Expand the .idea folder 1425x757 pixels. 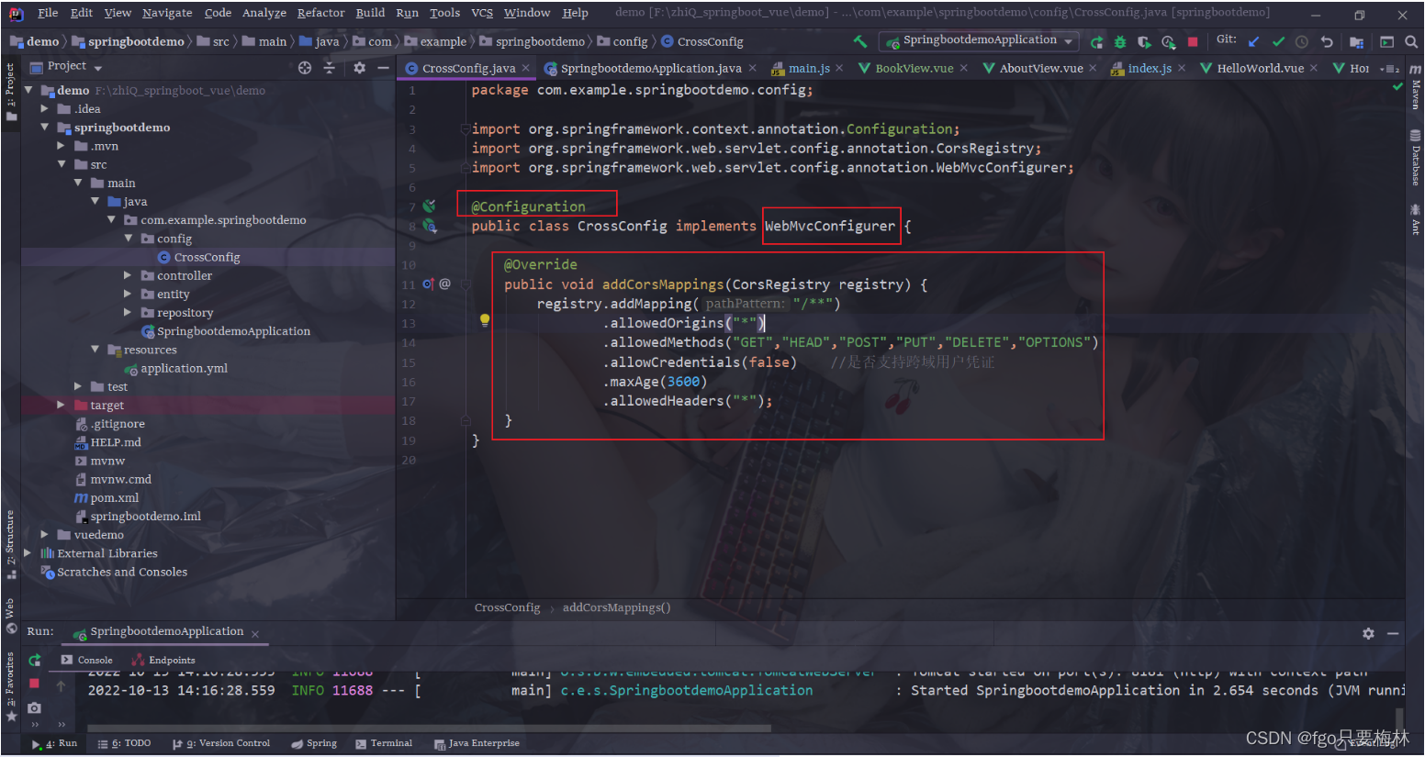44,109
